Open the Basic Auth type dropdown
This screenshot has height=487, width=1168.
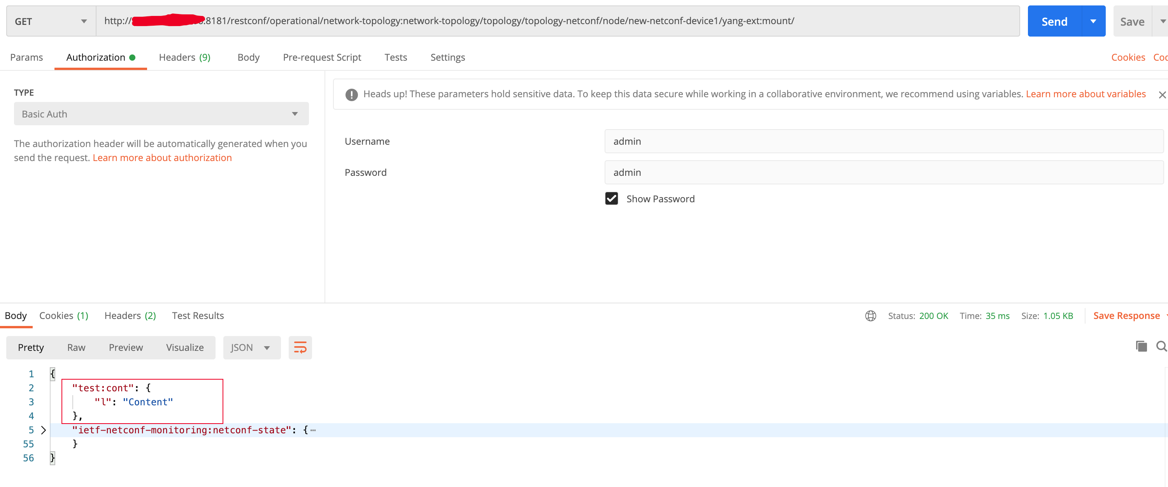161,114
